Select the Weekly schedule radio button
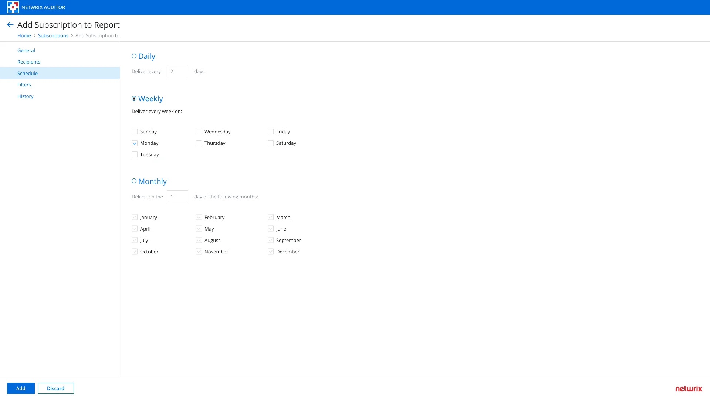 click(134, 99)
